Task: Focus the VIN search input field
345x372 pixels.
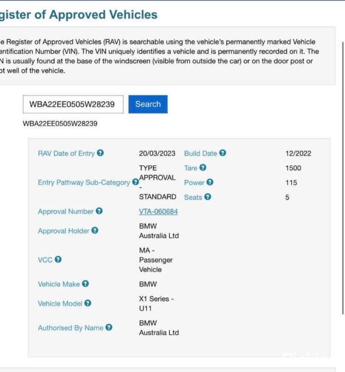Action: 73,104
